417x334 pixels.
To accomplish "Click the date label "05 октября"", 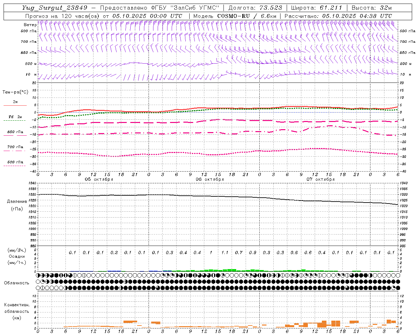I will tap(99, 179).
